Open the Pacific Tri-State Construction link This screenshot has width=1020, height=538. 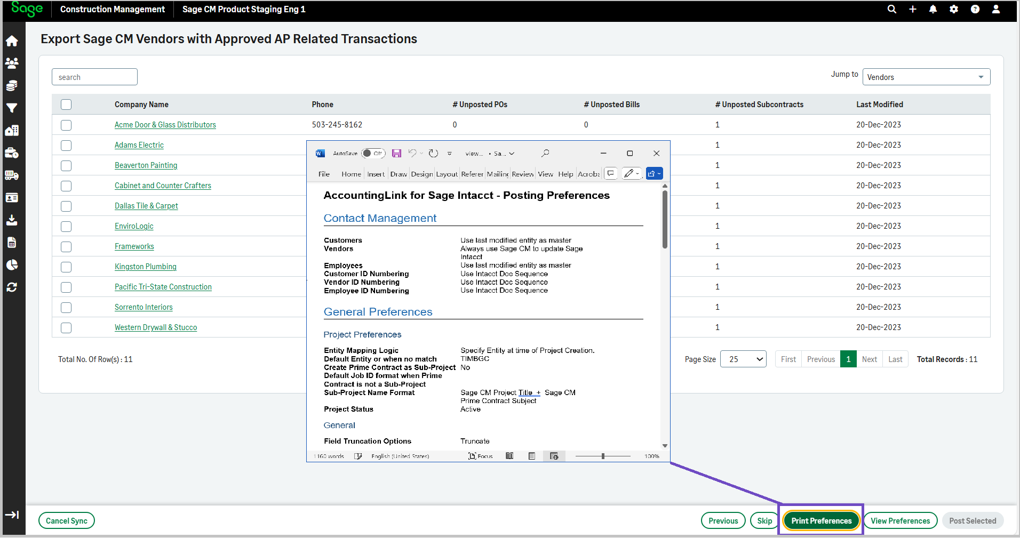(163, 287)
